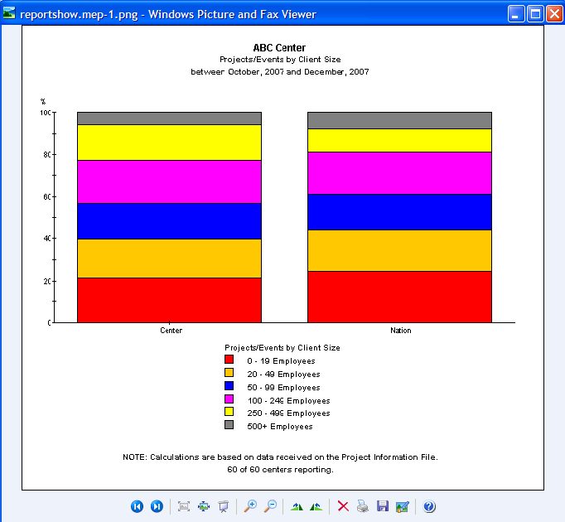The image size is (565, 522).
Task: Open the viewer help
Action: [429, 506]
